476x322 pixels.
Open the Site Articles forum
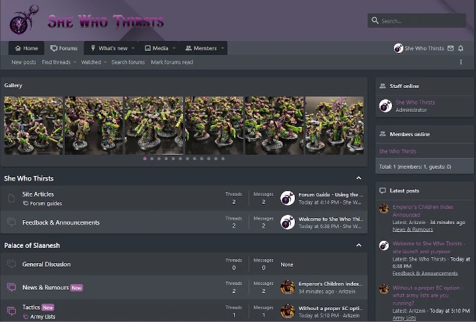(38, 194)
